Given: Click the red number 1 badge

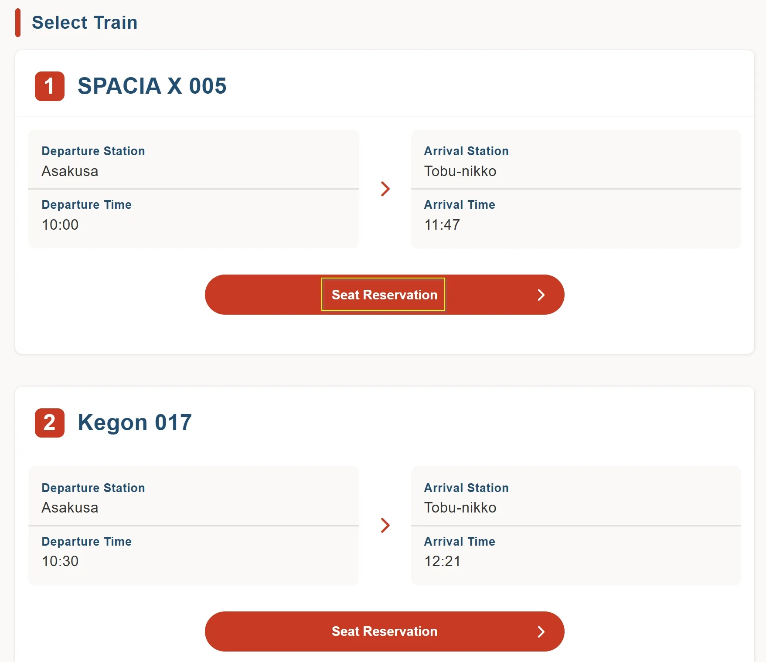Looking at the screenshot, I should click(x=50, y=86).
